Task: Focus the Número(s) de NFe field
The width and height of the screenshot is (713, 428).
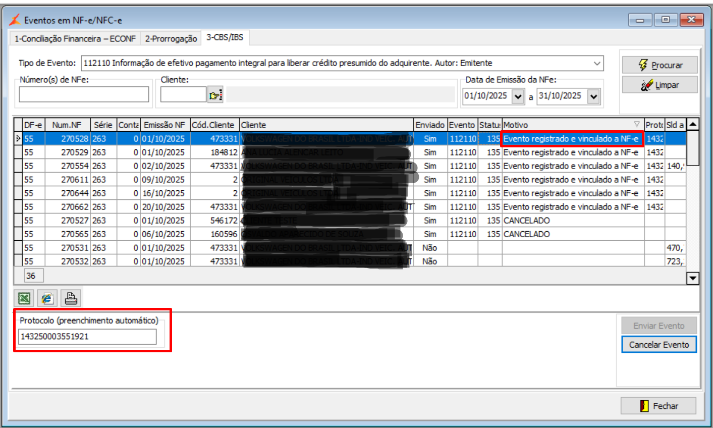Action: [x=84, y=94]
